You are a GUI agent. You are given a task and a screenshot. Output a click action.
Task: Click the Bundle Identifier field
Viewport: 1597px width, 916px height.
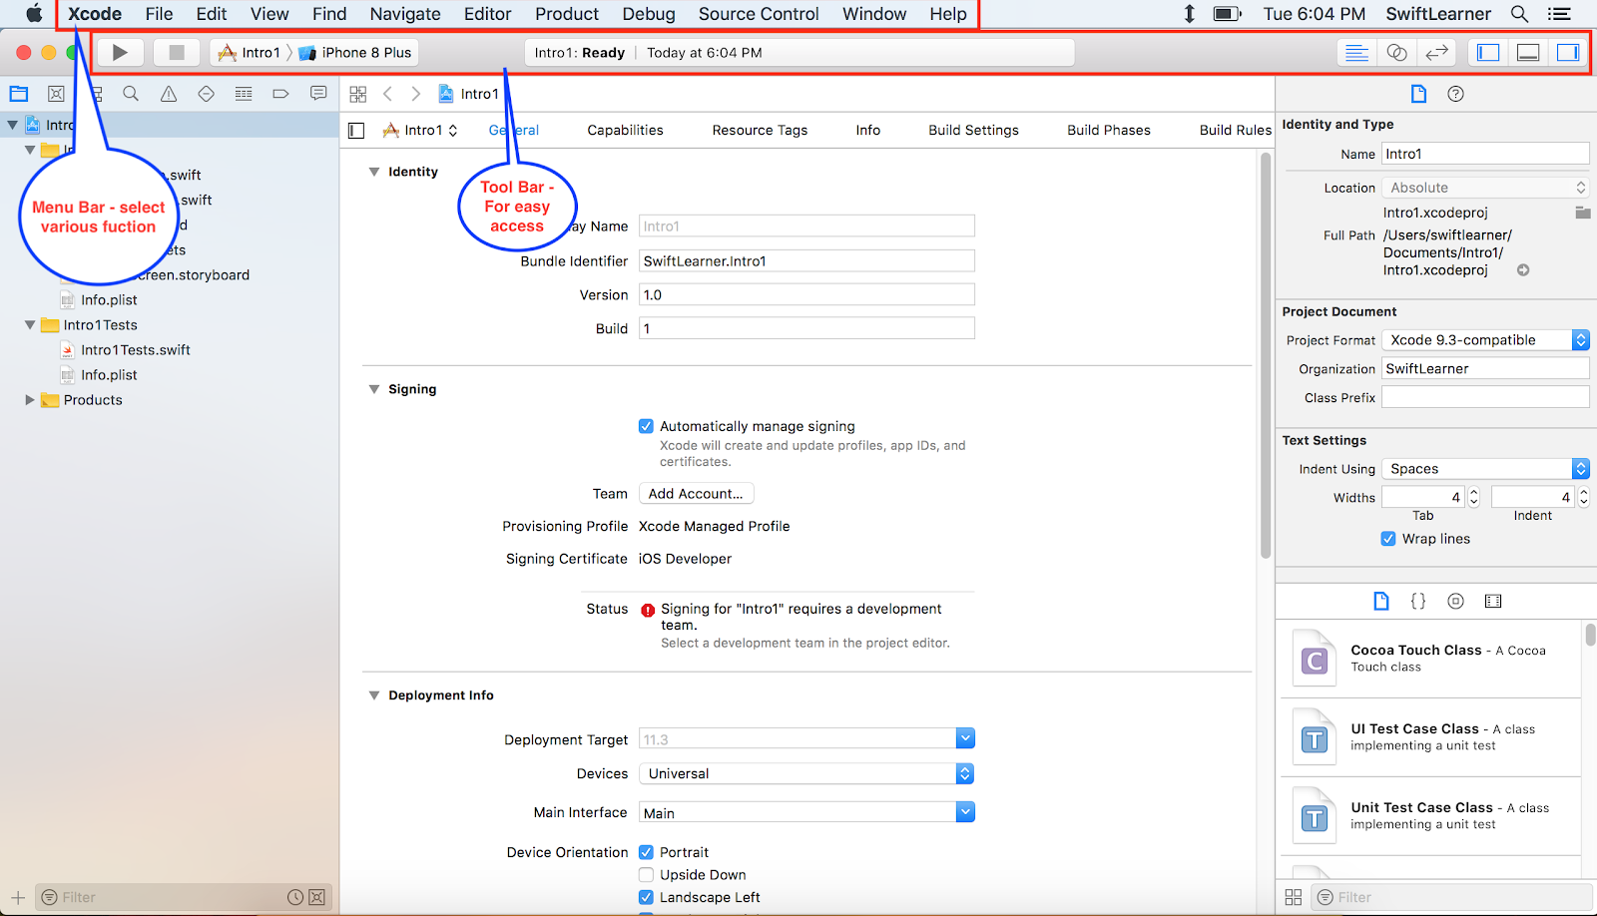(x=806, y=261)
